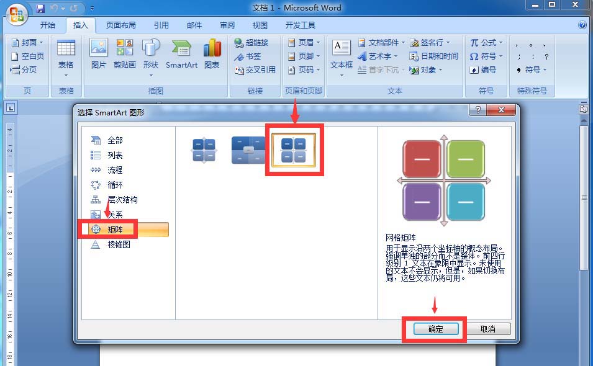
Task: Insert date and time (日期和时间)
Action: click(x=434, y=56)
